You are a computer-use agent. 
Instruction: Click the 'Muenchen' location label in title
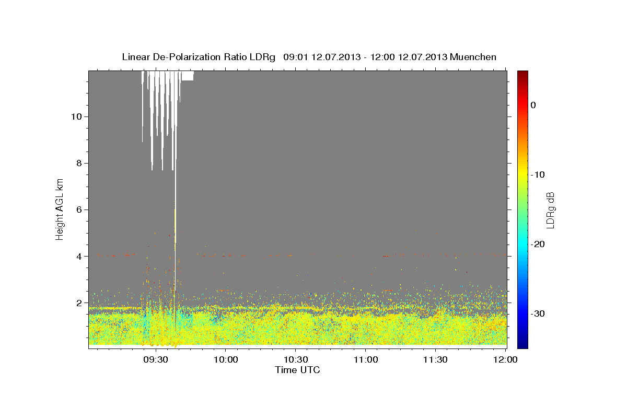[x=474, y=57]
